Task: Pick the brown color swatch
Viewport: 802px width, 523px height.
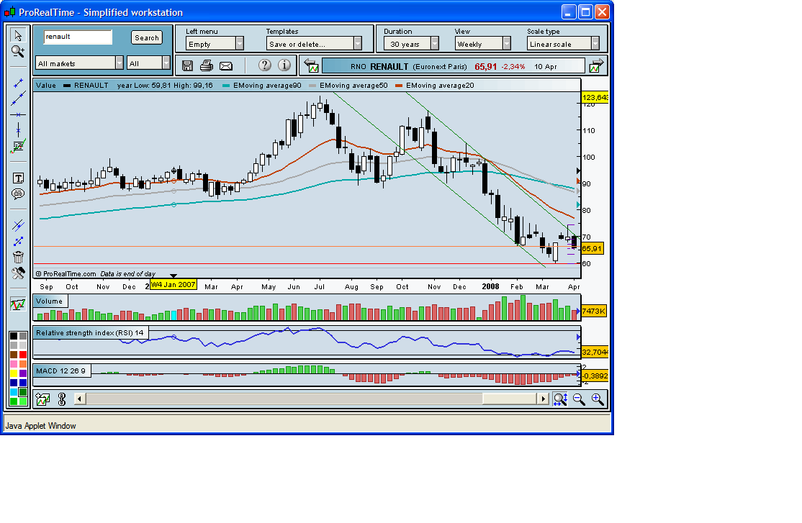Action: [x=14, y=354]
